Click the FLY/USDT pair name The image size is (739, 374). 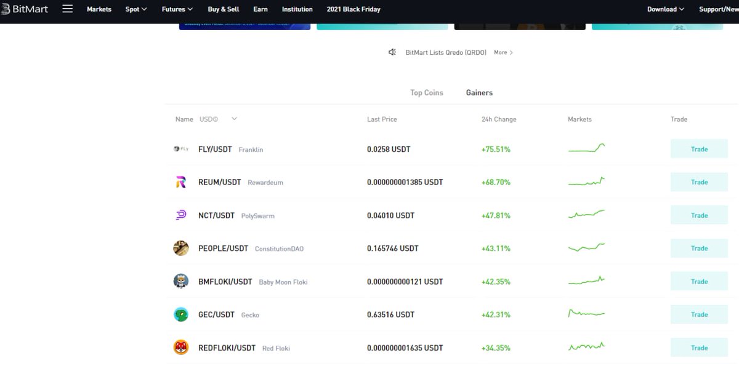click(215, 149)
